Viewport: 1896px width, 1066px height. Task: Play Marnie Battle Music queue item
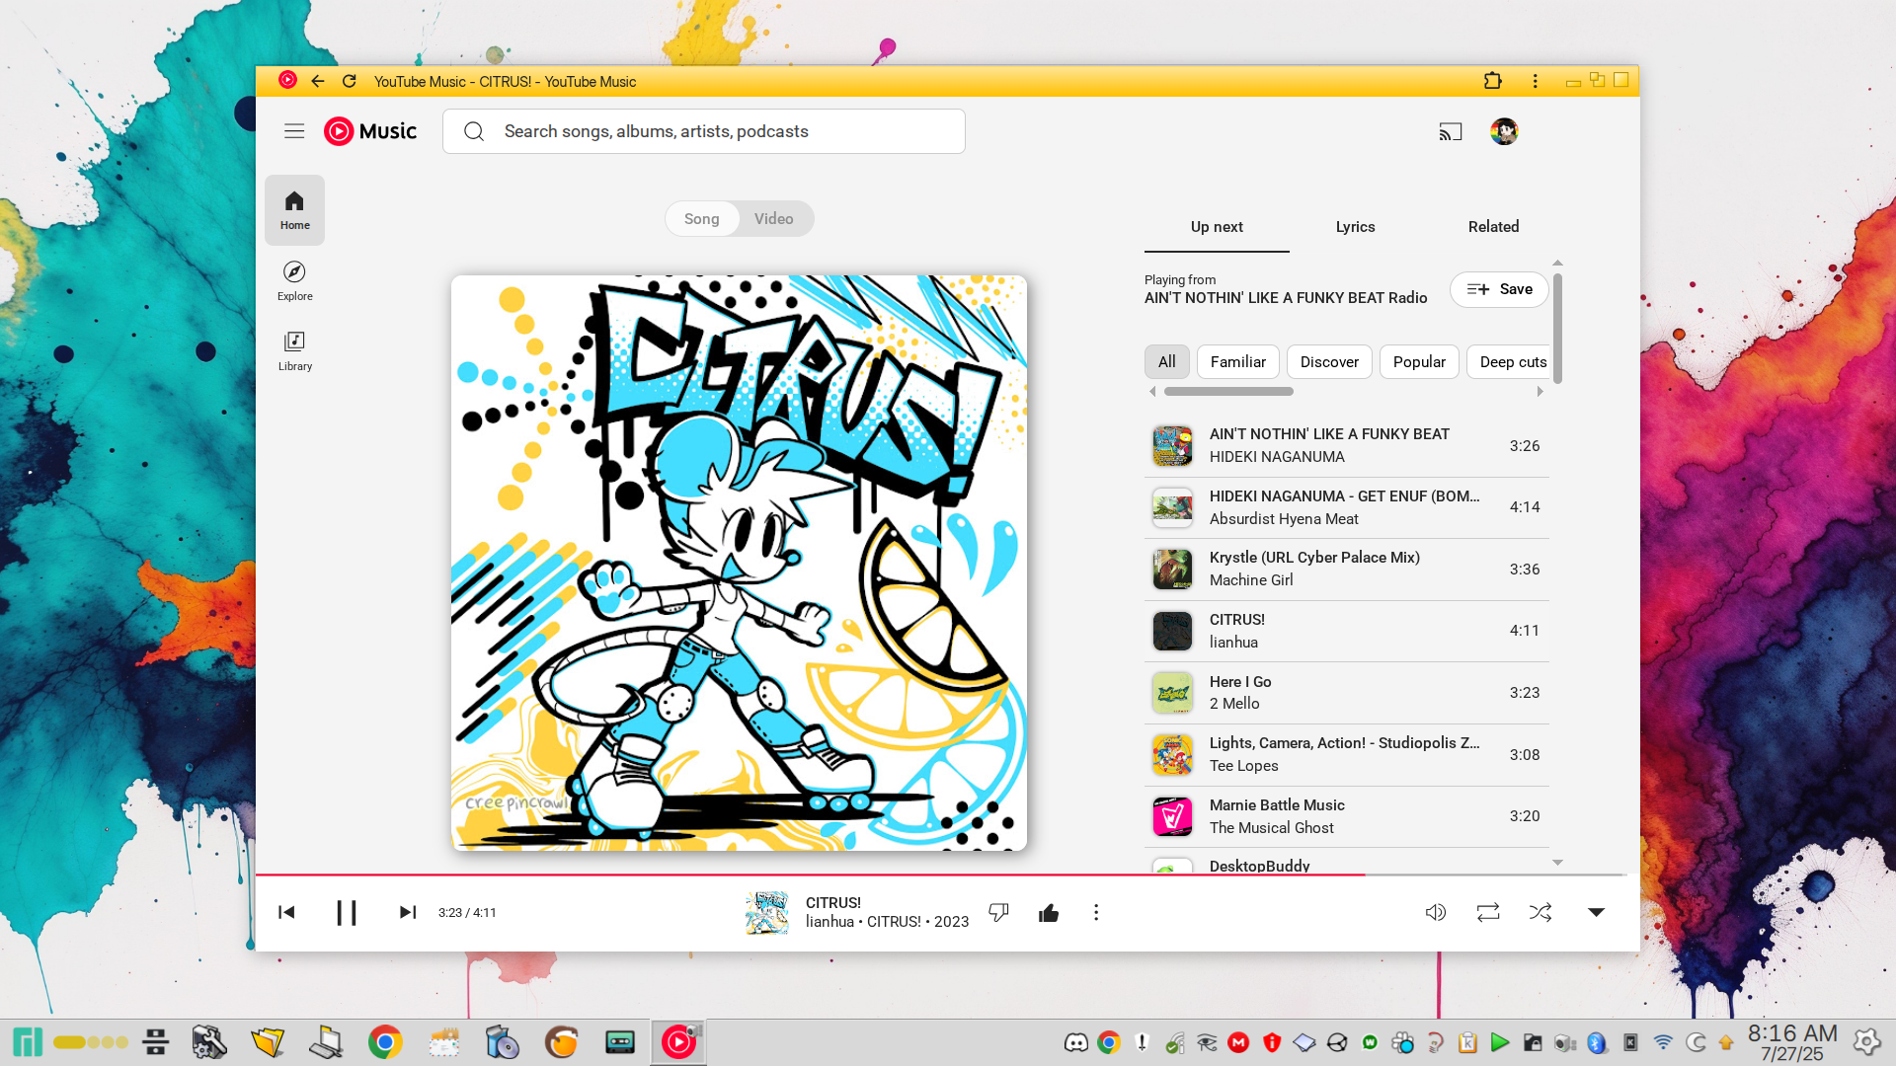(x=1346, y=816)
